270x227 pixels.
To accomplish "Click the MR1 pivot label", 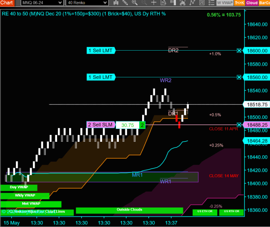I will pyautogui.click(x=137, y=175).
